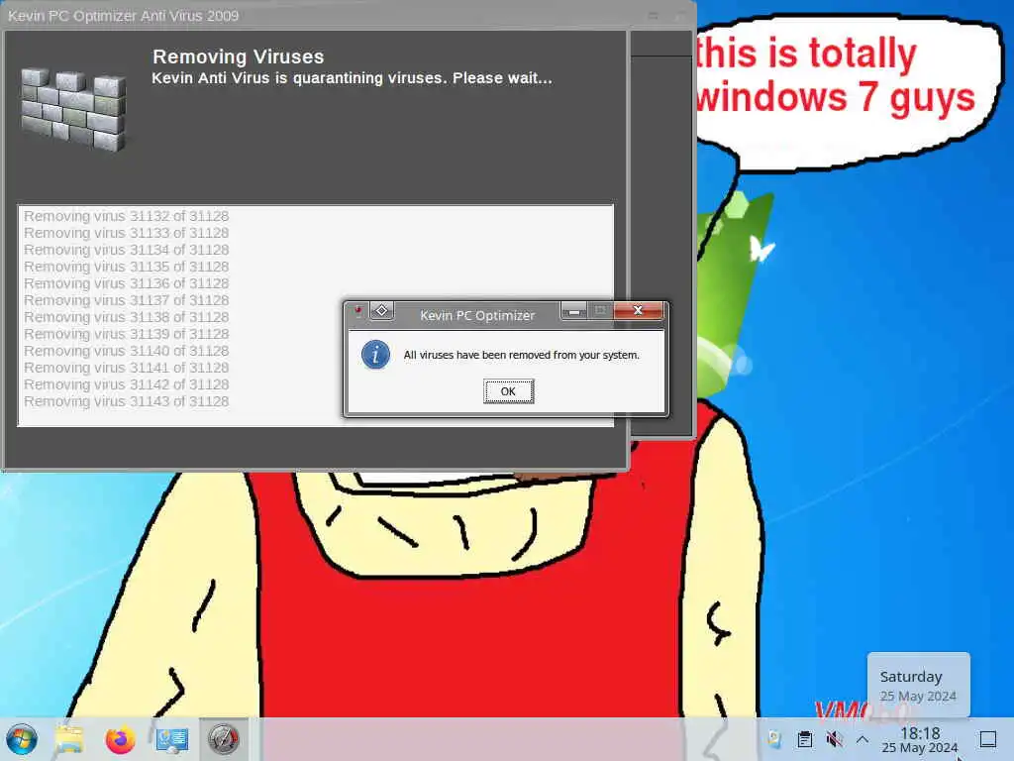Viewport: 1014px width, 761px height.
Task: Click the Saturday 25 May 2024 date tooltip
Action: coord(918,686)
